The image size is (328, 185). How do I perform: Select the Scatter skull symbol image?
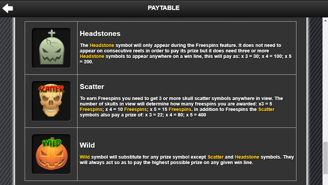coord(51,101)
